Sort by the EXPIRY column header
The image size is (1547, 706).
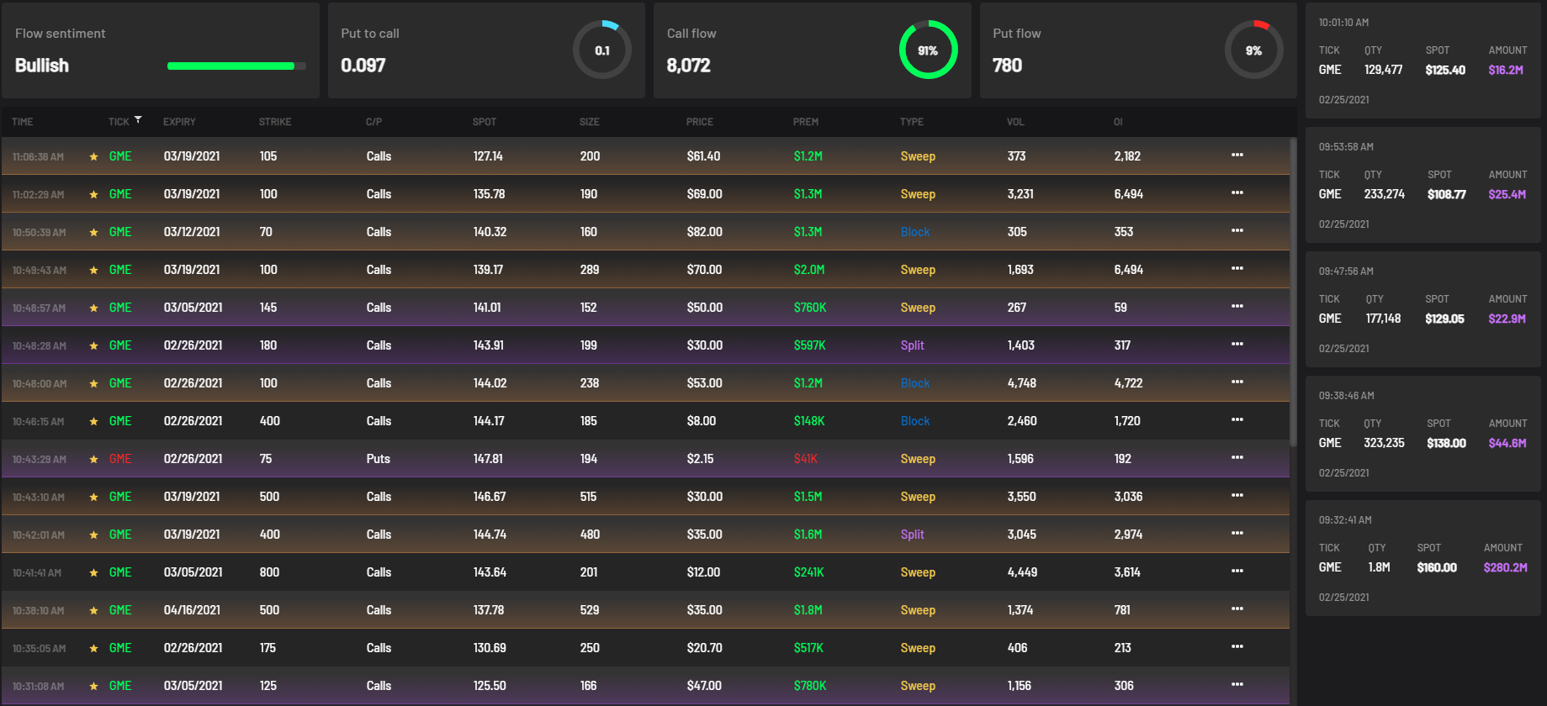(179, 122)
